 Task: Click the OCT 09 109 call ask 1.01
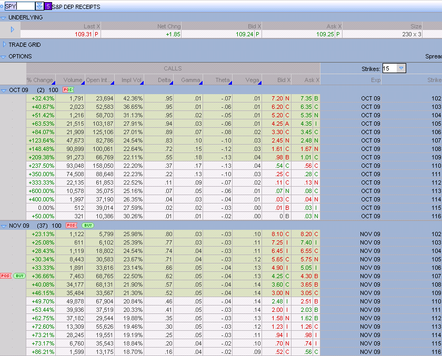tap(306, 157)
